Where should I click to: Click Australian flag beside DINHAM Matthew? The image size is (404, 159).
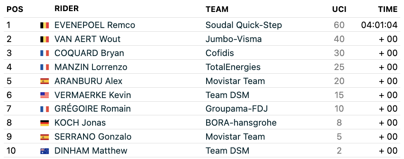point(45,151)
